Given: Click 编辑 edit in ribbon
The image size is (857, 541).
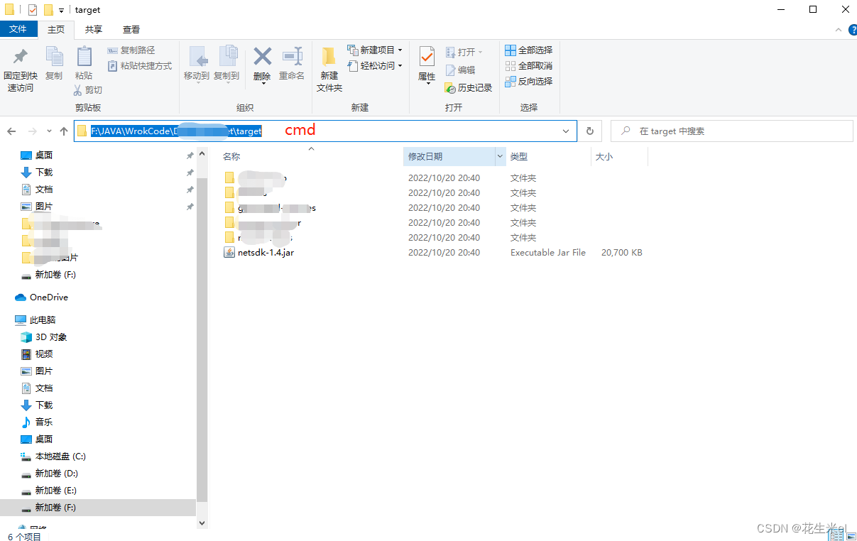Looking at the screenshot, I should 460,70.
